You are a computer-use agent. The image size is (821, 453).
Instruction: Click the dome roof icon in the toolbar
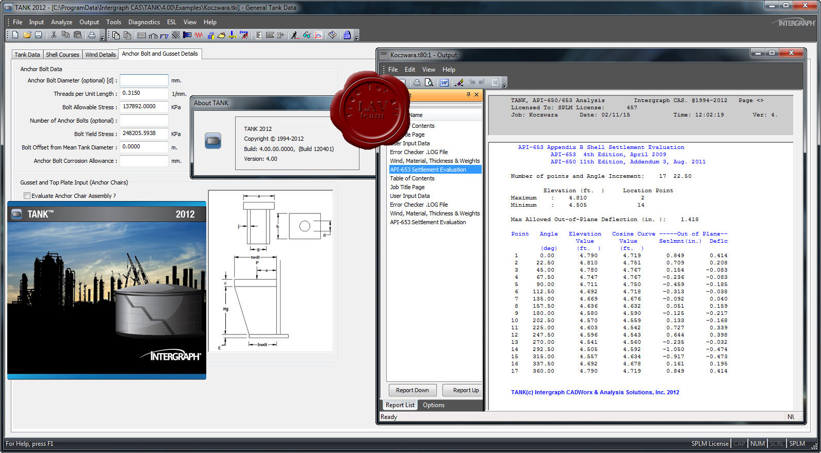pos(153,35)
